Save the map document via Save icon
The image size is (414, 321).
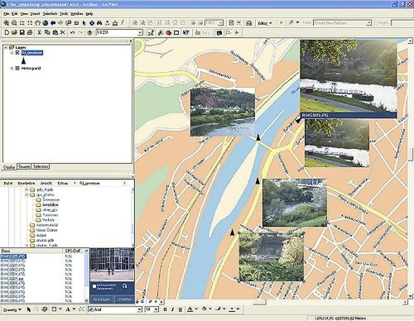(x=21, y=32)
